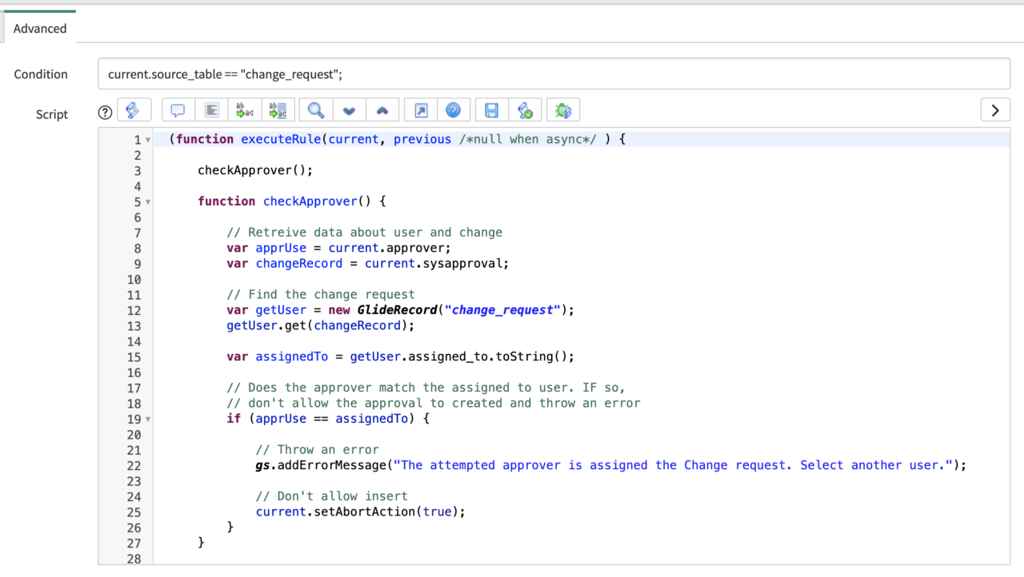The height and width of the screenshot is (577, 1024).
Task: Click the toggle comment speech bubble icon
Action: [178, 110]
